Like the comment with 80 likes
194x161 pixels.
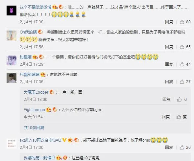pyautogui.click(x=185, y=22)
